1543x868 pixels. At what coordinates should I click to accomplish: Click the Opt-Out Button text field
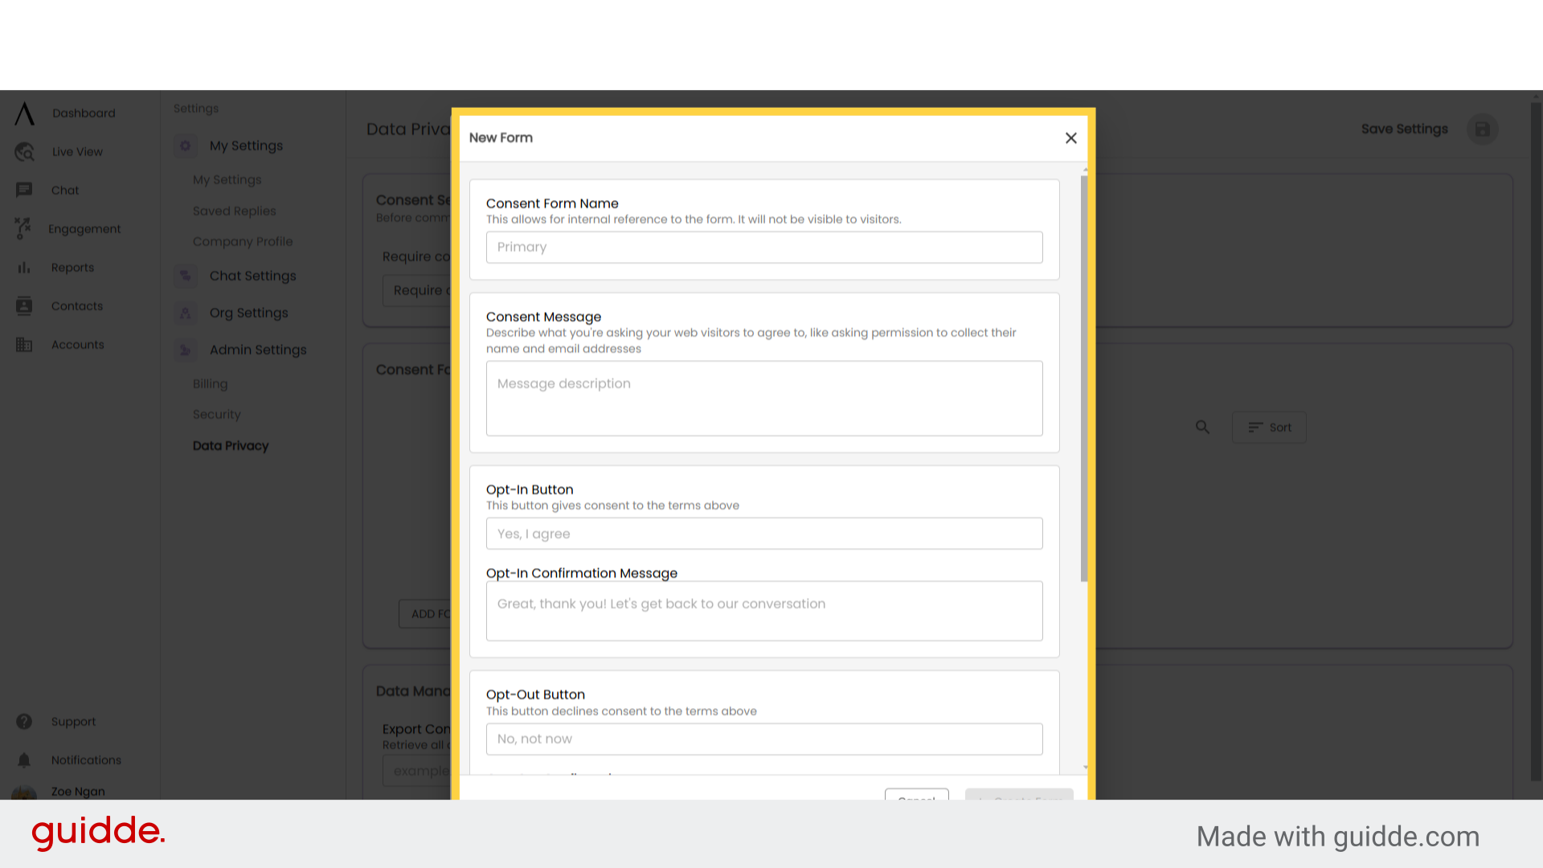point(764,739)
